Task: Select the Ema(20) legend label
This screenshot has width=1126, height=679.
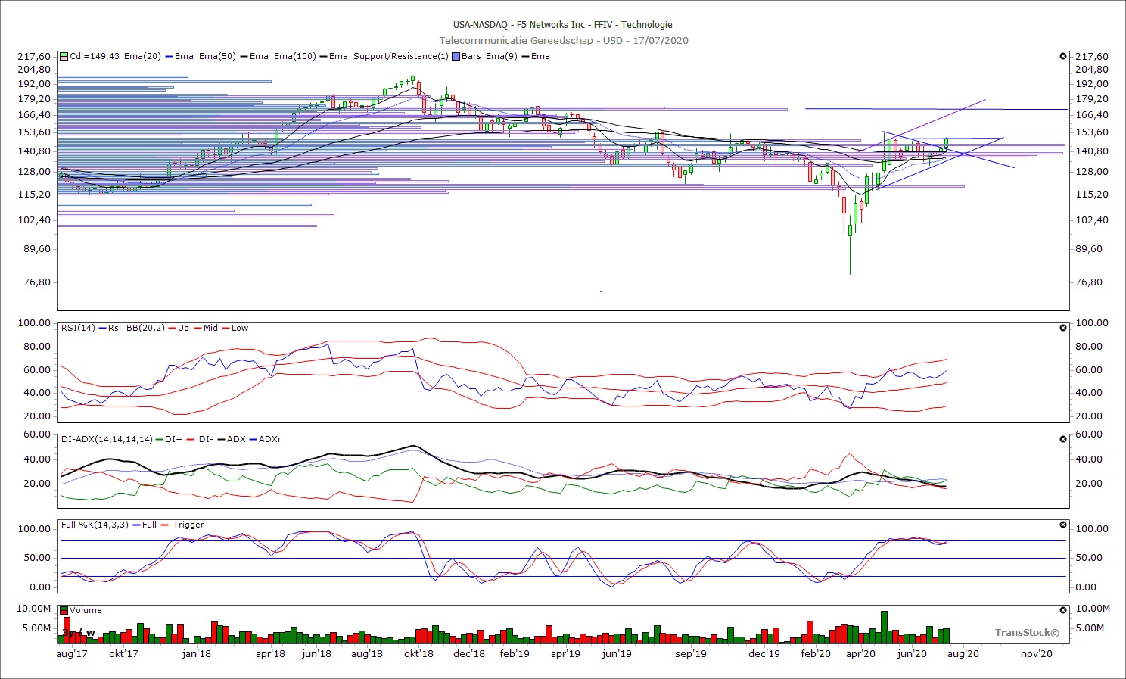Action: tap(142, 56)
